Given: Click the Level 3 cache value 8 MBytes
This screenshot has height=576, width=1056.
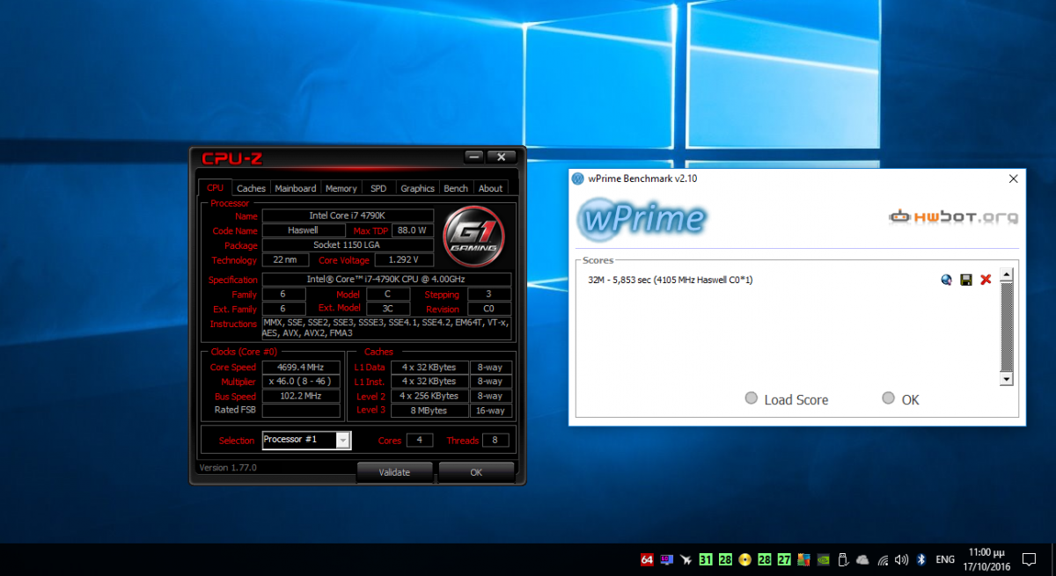Looking at the screenshot, I should (x=429, y=411).
